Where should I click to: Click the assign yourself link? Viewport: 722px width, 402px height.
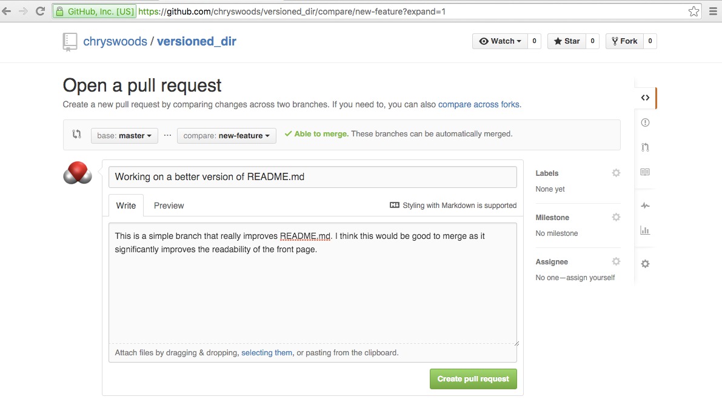pyautogui.click(x=590, y=278)
